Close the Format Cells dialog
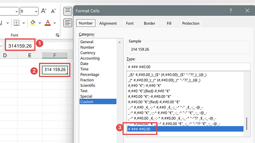This screenshot has height=143, width=255. [247, 11]
